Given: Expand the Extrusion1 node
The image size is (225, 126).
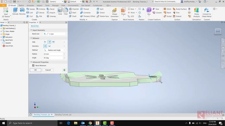Looking at the screenshot, I should (1, 37).
